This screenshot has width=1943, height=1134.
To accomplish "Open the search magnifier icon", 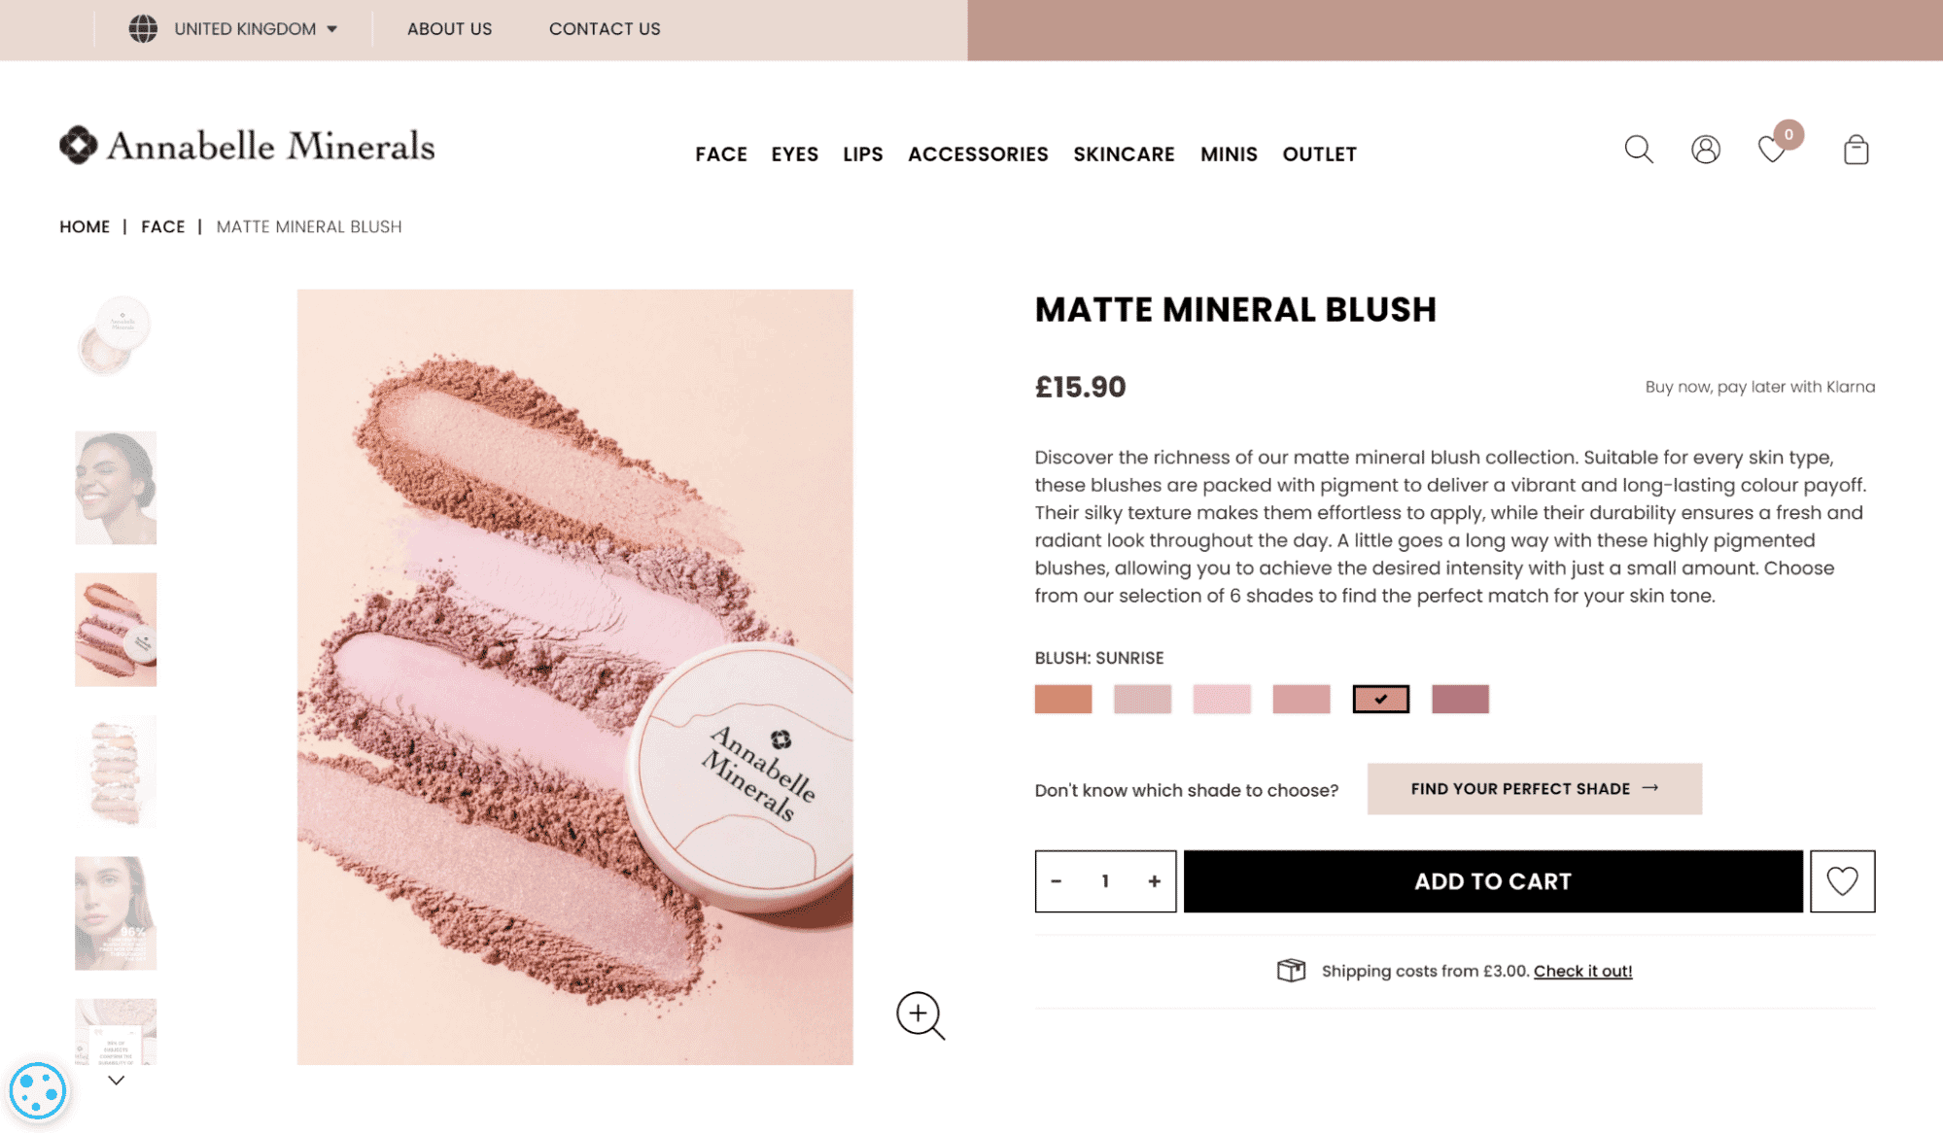I will click(x=1638, y=150).
